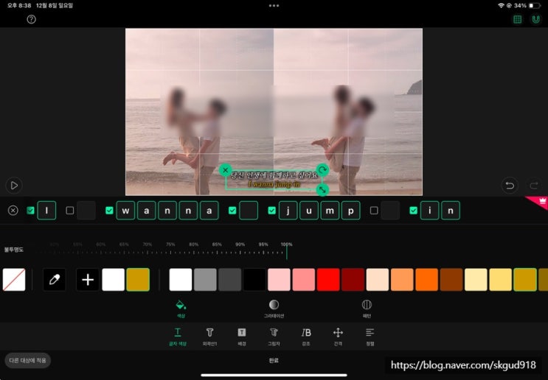Open the 간격 spacing option

tap(338, 337)
